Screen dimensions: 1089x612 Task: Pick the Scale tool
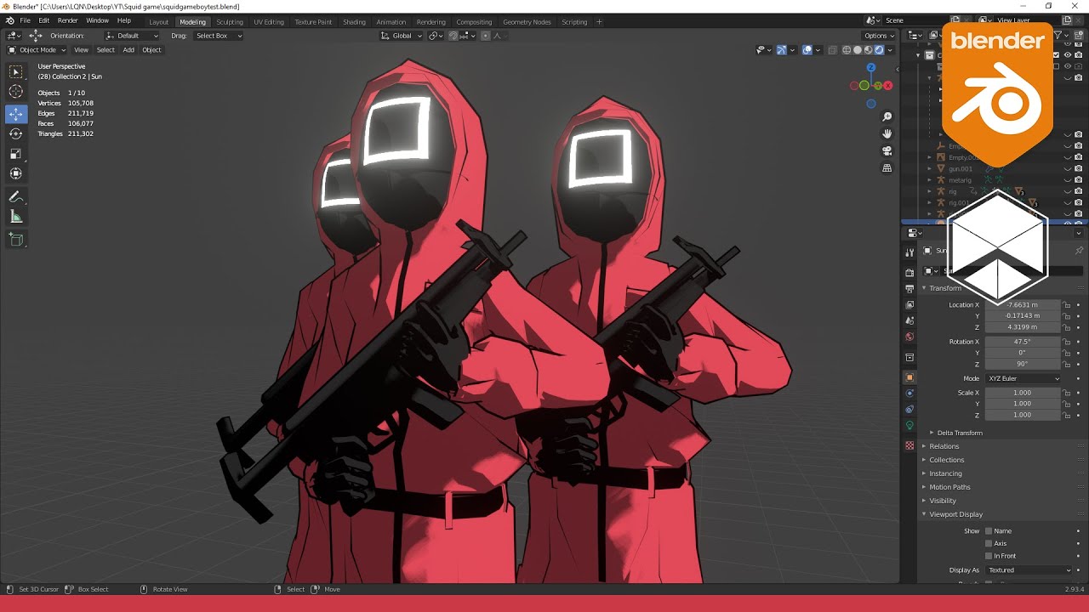15,154
